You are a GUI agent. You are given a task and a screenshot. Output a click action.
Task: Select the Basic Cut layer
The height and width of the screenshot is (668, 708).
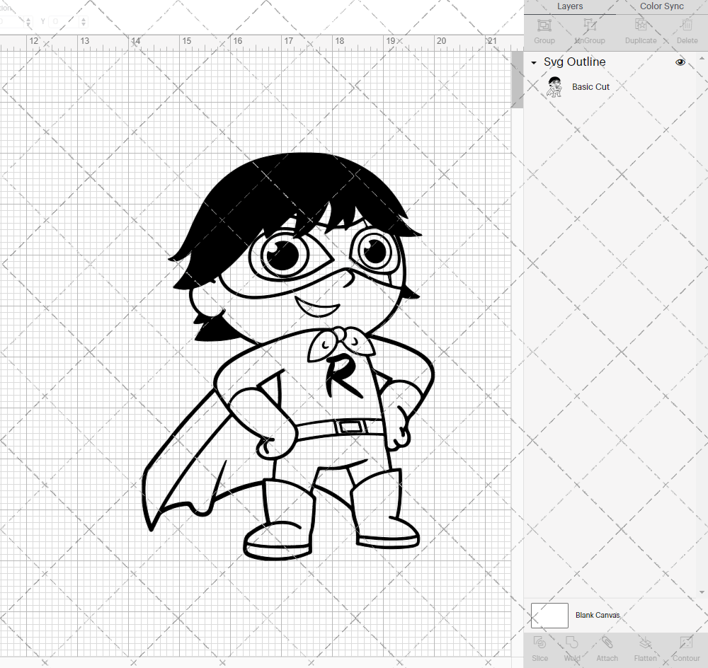pos(590,86)
